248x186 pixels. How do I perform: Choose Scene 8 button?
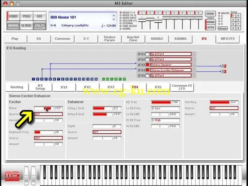pyautogui.click(x=238, y=28)
